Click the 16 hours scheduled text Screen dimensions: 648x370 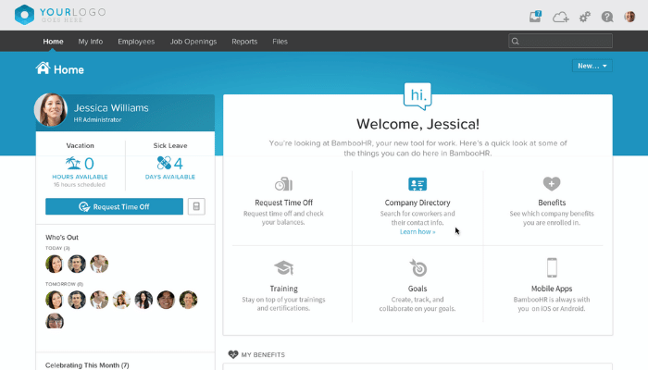(80, 185)
